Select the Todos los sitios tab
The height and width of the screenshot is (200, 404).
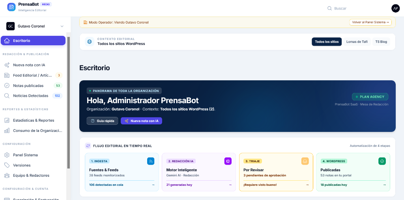tap(327, 42)
